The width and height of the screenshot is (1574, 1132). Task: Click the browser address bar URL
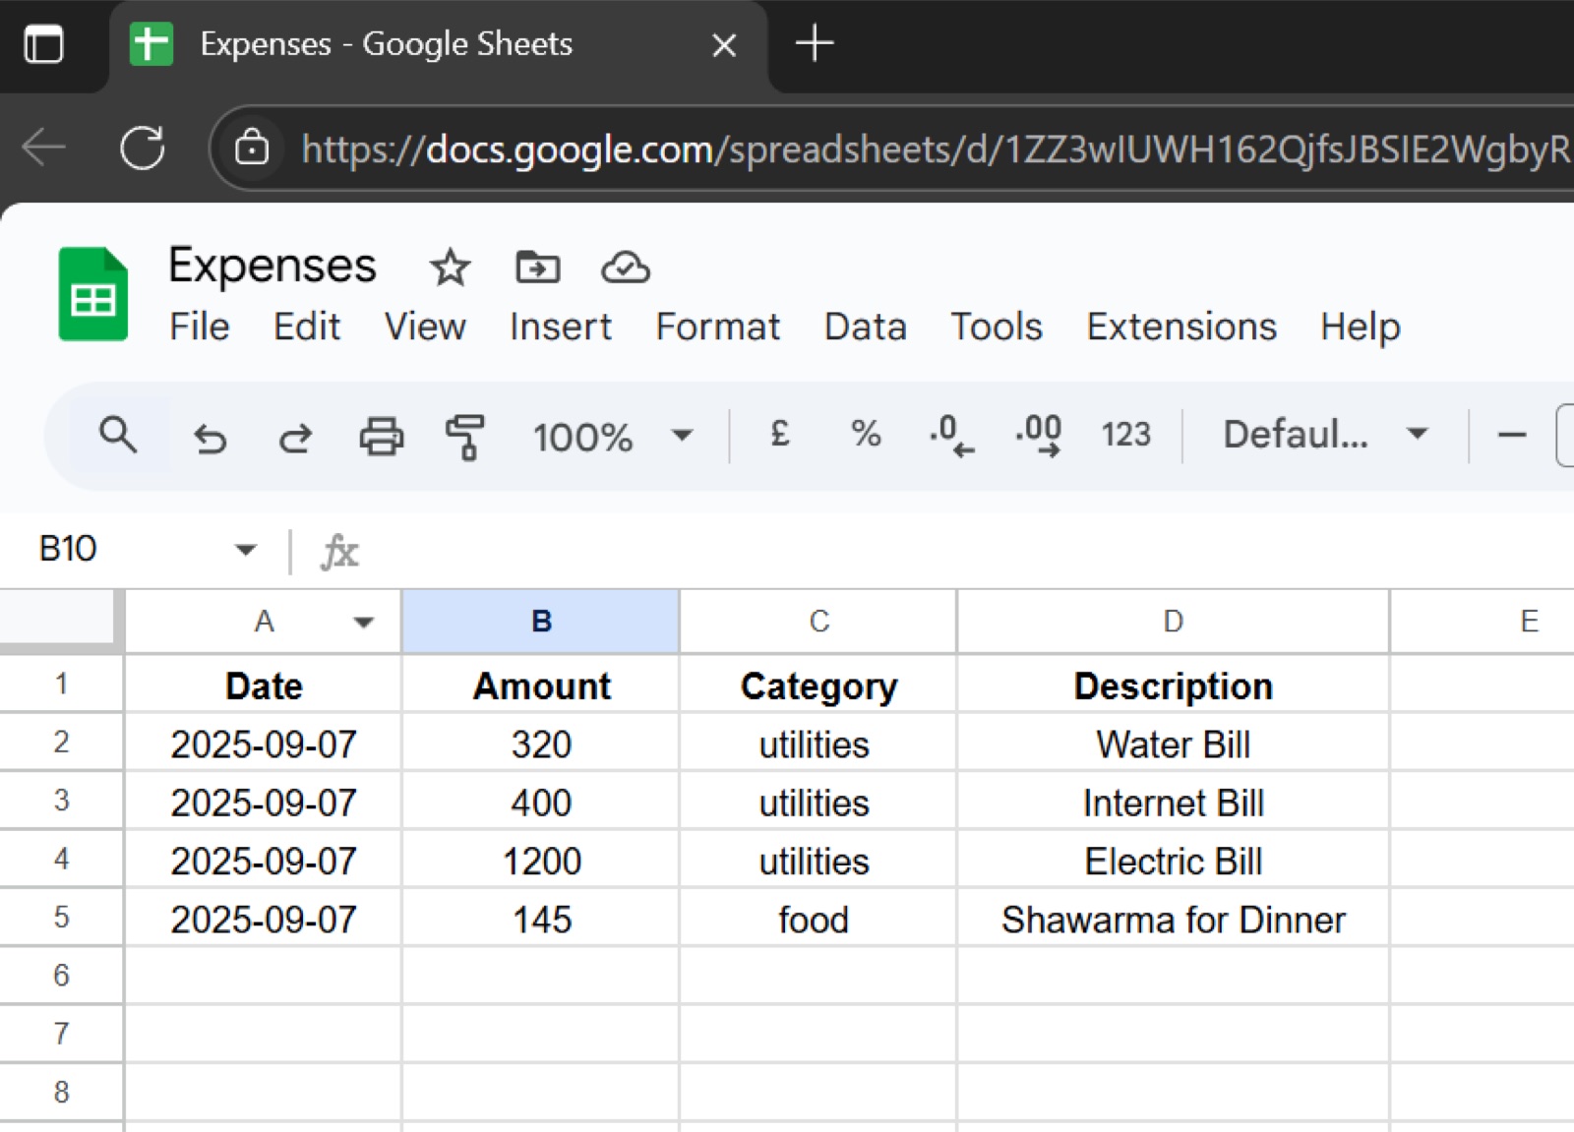(x=935, y=149)
